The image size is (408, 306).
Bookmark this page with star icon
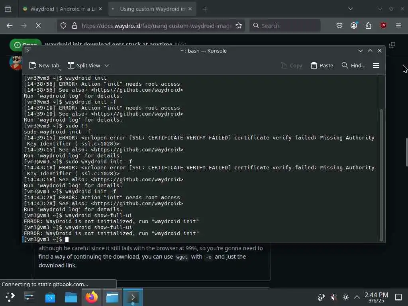[x=239, y=25]
